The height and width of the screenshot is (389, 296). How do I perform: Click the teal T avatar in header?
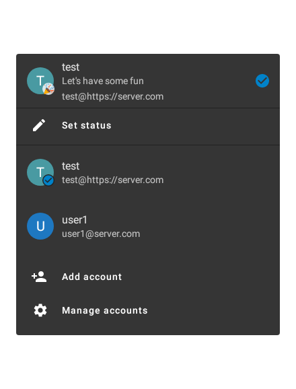pyautogui.click(x=40, y=81)
